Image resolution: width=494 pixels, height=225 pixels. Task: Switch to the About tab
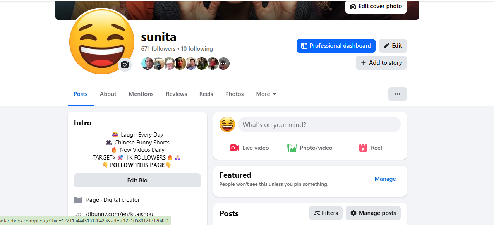108,94
